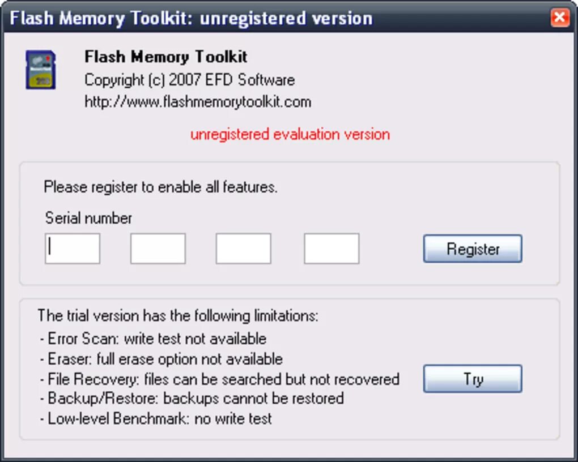Focus the first serial number field
This screenshot has height=462, width=578.
73,249
